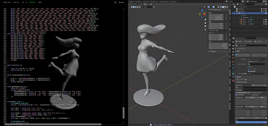The image size is (268, 126).
Task: Switch perspective/orthographic with the grid icon
Action: (x=205, y=29)
